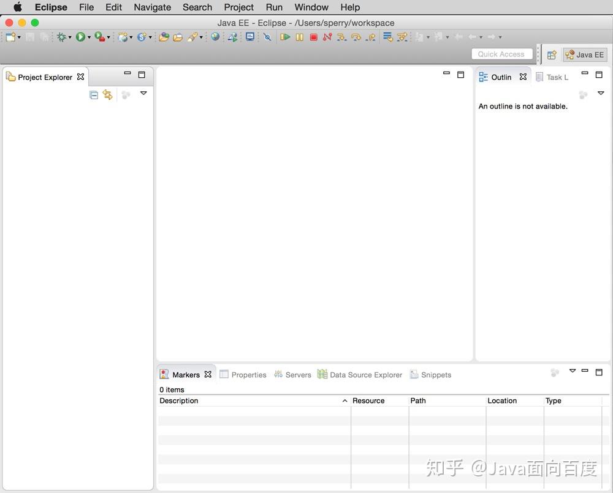Screen dimensions: 613x493
Task: Click the New Dynamic Web Project icon
Action: click(123, 37)
